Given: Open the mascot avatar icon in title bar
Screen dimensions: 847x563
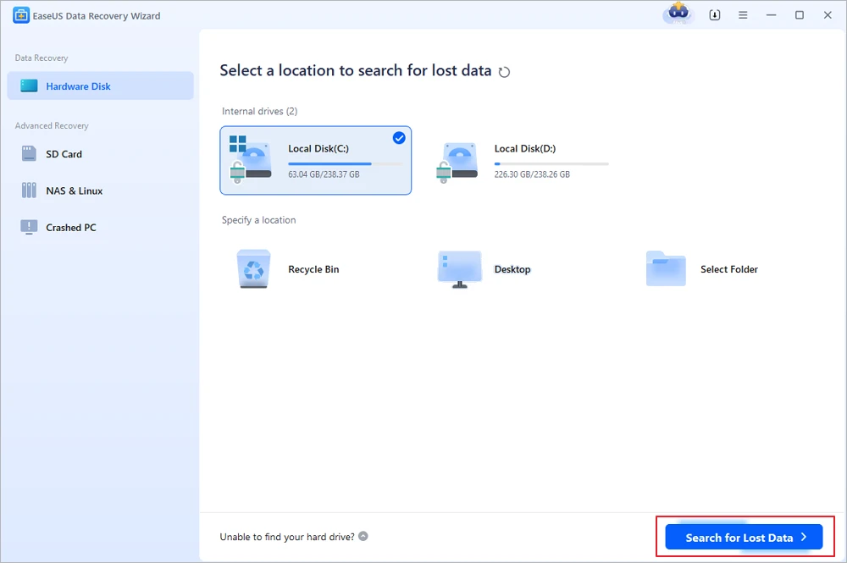Looking at the screenshot, I should (678, 14).
